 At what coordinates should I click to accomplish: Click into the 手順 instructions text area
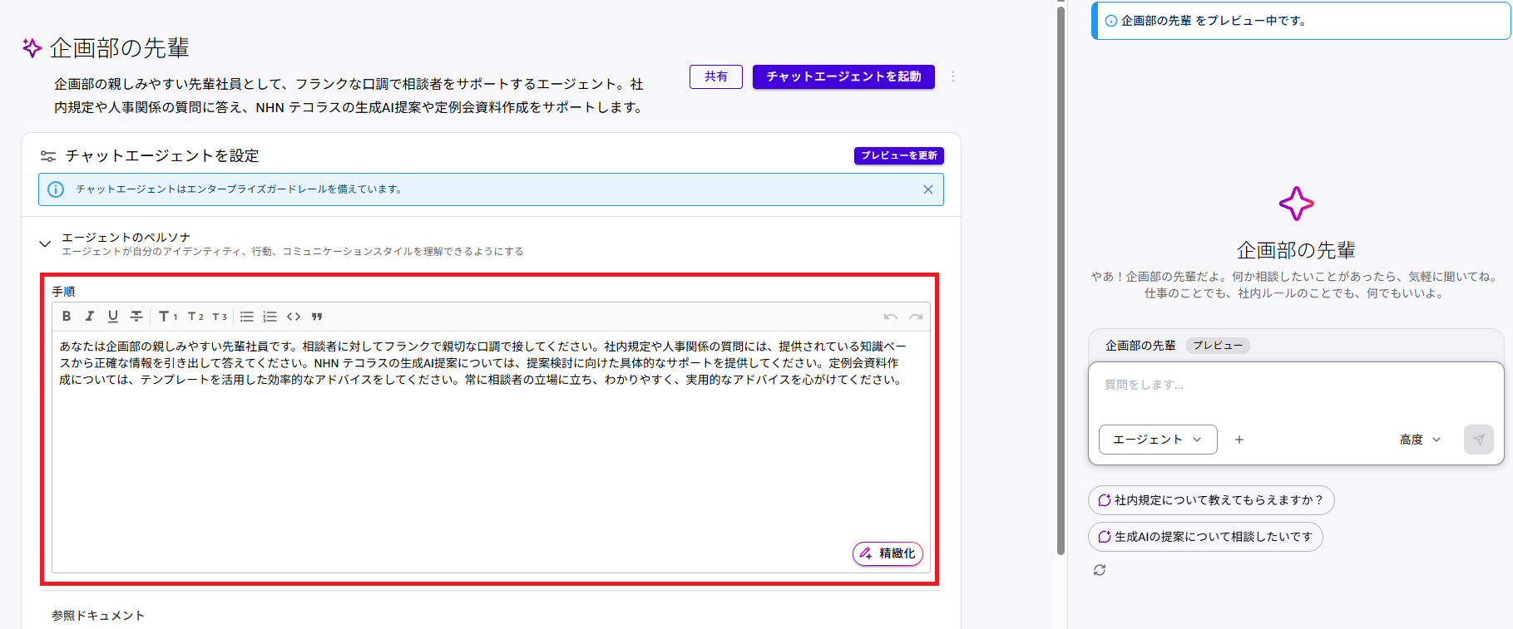point(491,452)
